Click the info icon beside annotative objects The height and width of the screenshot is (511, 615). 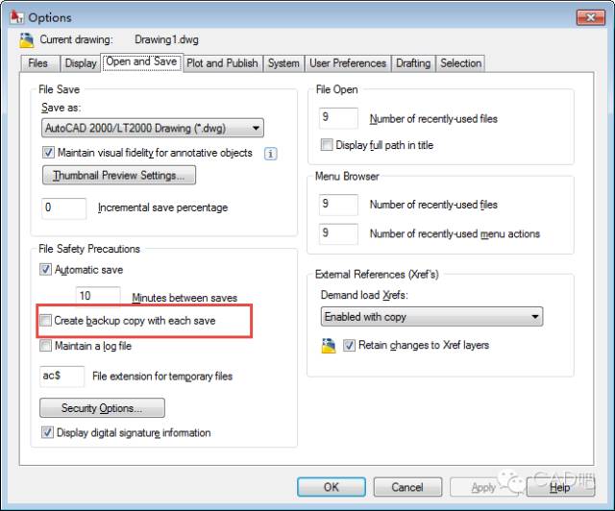tap(271, 154)
